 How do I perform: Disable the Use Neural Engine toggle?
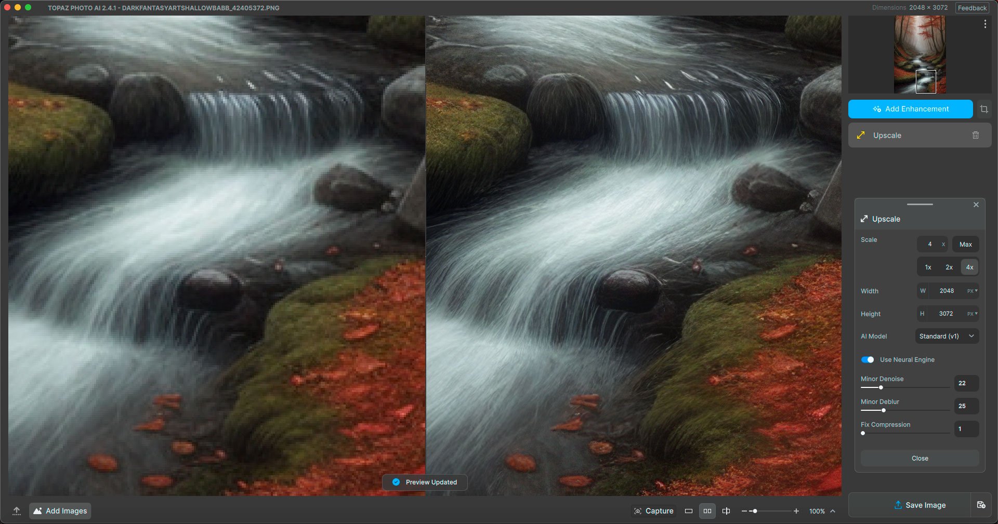pyautogui.click(x=868, y=359)
